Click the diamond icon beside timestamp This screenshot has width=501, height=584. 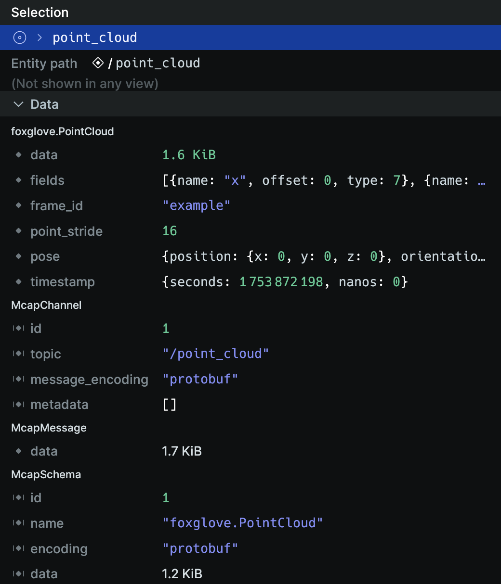(19, 282)
